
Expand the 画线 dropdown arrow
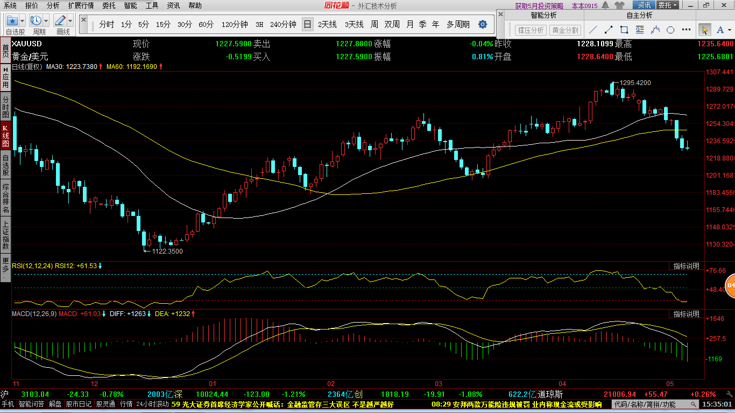[x=70, y=21]
